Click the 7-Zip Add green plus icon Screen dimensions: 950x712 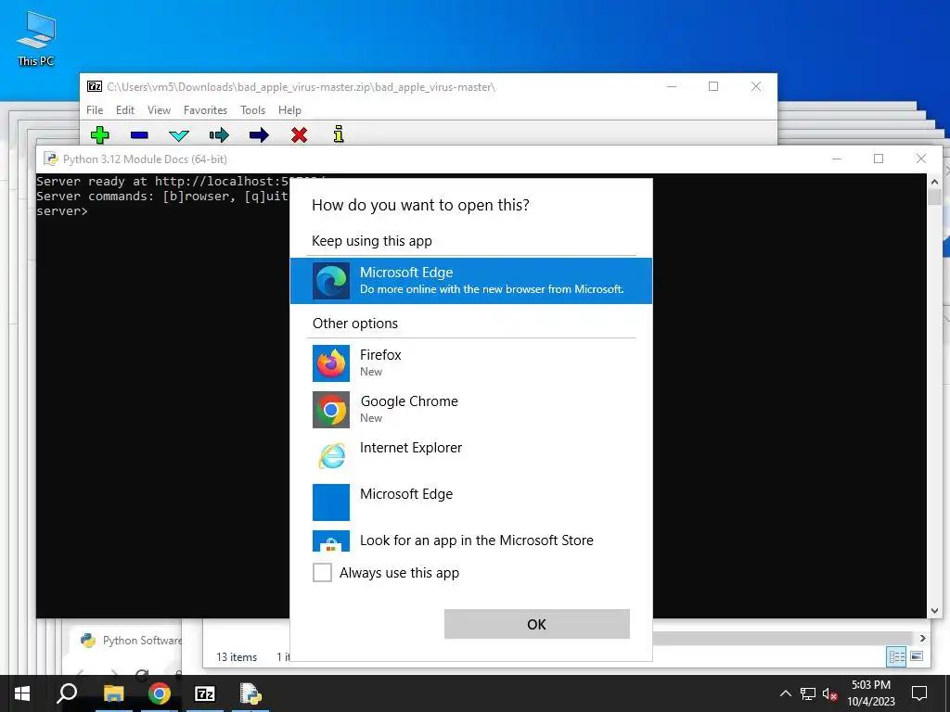(100, 134)
